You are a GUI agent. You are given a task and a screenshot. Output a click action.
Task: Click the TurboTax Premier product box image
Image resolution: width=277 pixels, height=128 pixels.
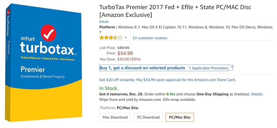[44, 63]
